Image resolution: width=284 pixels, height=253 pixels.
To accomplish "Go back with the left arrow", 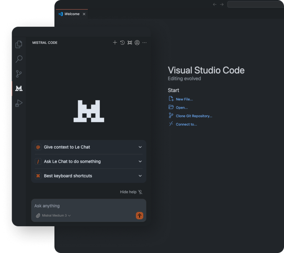I will (x=215, y=4).
